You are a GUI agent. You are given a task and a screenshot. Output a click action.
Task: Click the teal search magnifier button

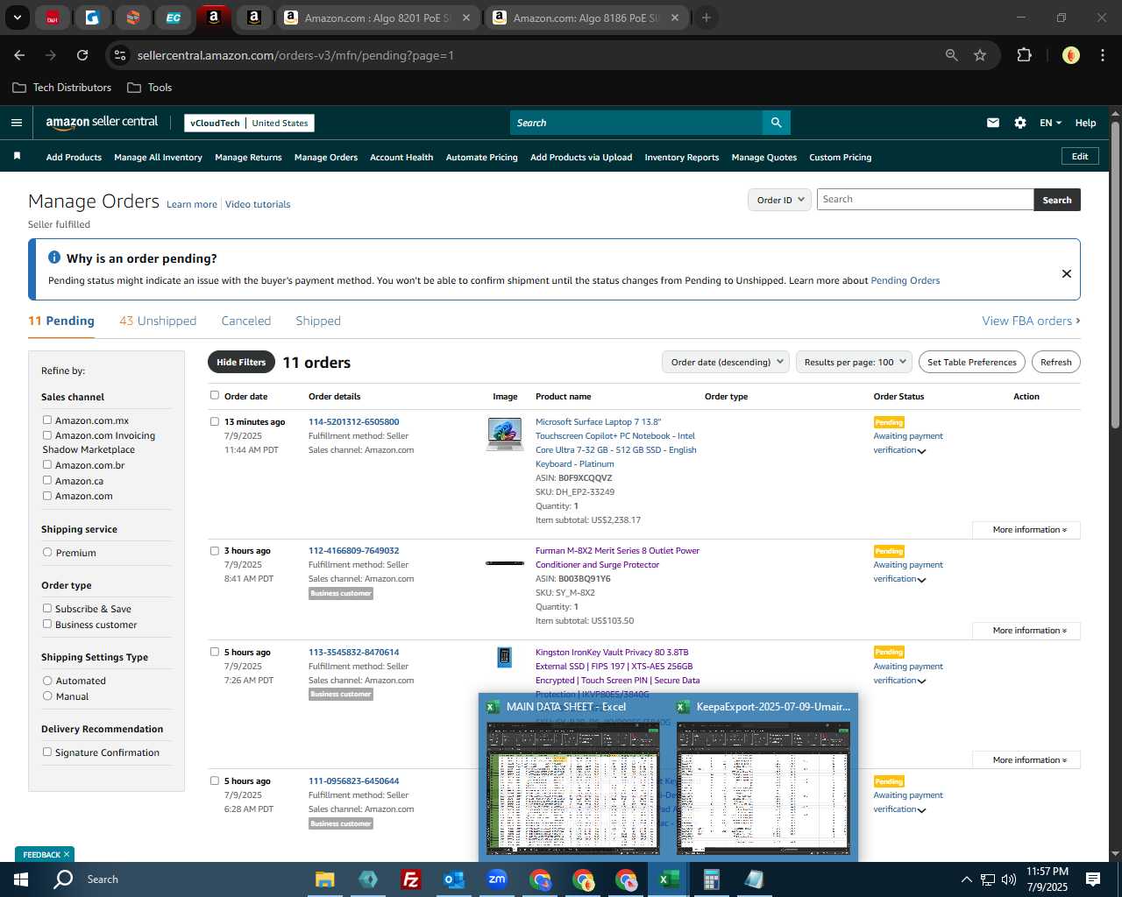click(x=776, y=123)
